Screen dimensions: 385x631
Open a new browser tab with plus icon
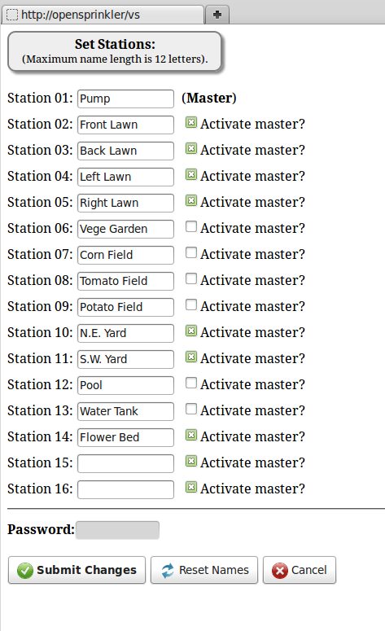pyautogui.click(x=217, y=15)
